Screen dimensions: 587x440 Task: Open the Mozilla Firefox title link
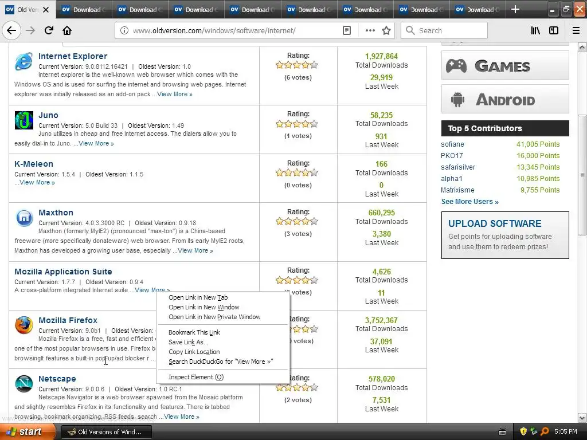tap(68, 320)
